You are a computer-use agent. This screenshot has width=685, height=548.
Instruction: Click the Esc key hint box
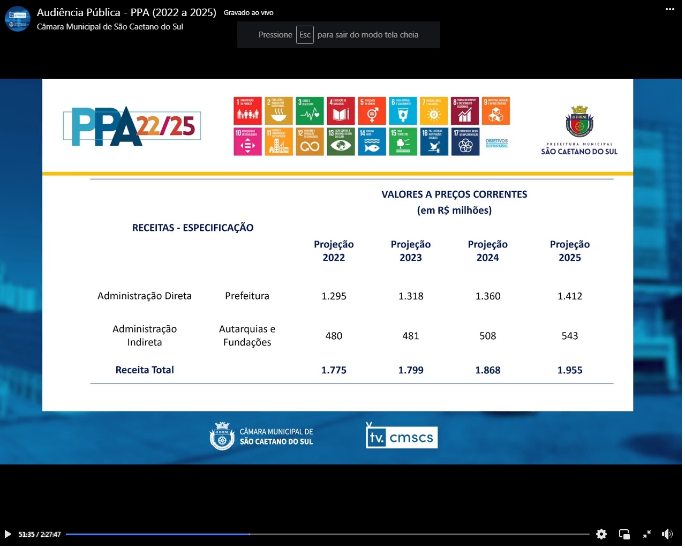click(x=305, y=35)
